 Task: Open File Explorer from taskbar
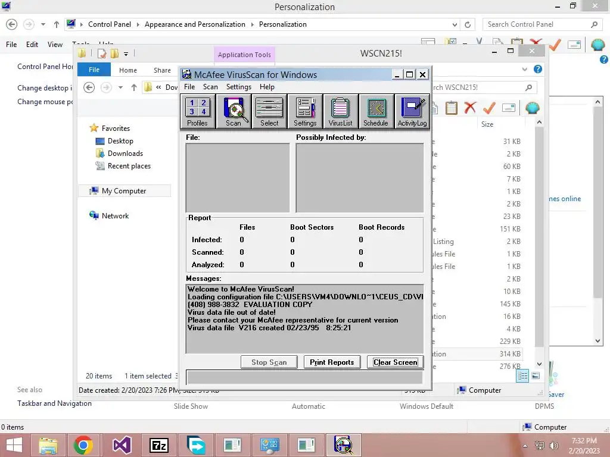click(48, 445)
